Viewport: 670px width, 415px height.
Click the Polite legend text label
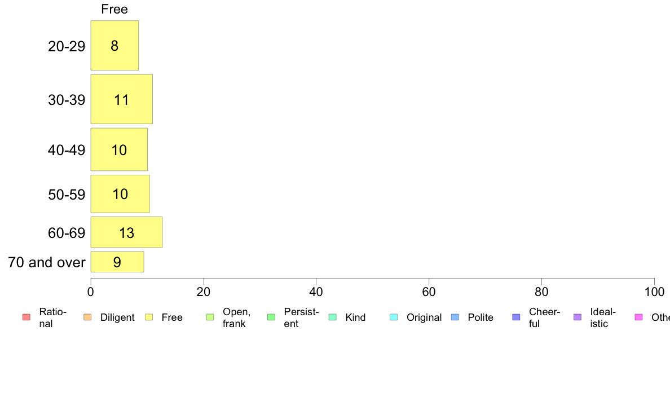(x=481, y=317)
